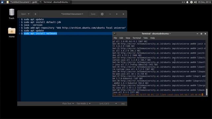This screenshot has width=212, height=119.
Task: Open the Ln 6, Col 3 position dropdown
Action: click(x=108, y=103)
